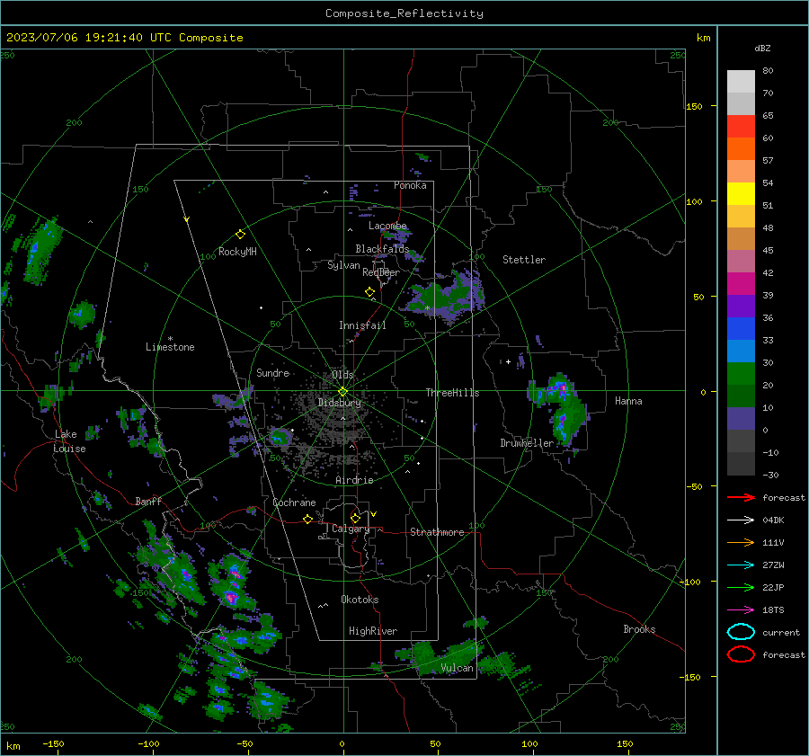The image size is (809, 756).
Task: Click the Composite_Reflectivity title
Action: coord(404,13)
